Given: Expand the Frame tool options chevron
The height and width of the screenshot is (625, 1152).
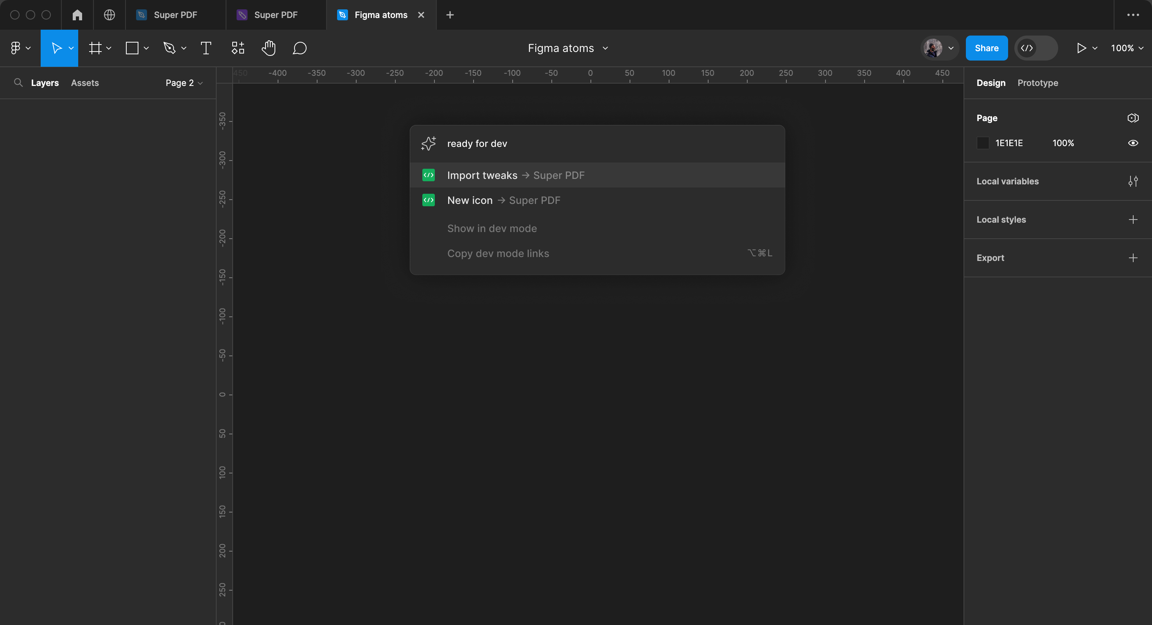Looking at the screenshot, I should [x=109, y=48].
